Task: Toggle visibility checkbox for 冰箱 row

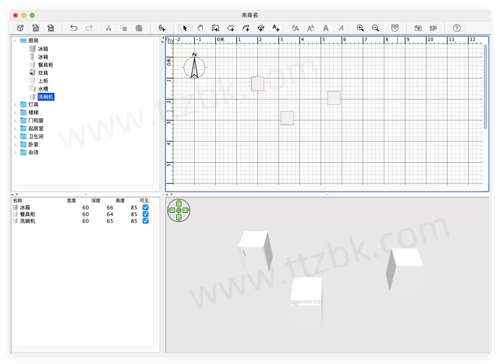Action: coord(145,207)
